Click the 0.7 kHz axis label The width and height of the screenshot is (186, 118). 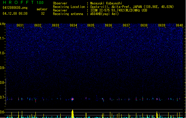pos(3,97)
